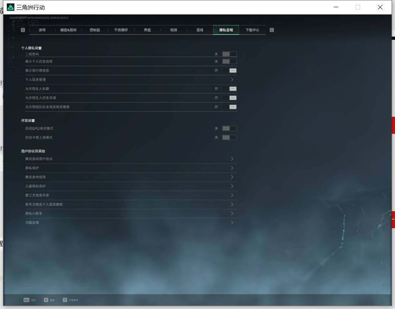Click the 用户协议及其他 section heading

(33, 151)
